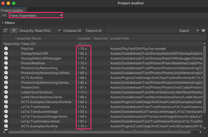Viewport: 208px width, 137px height.
Task: Select the LeTai.TrueShadow.Demo assembly name
Action: coord(40,121)
